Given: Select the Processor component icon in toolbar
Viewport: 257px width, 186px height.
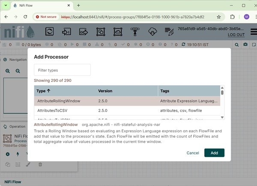Looking at the screenshot, I should pyautogui.click(x=50, y=32).
